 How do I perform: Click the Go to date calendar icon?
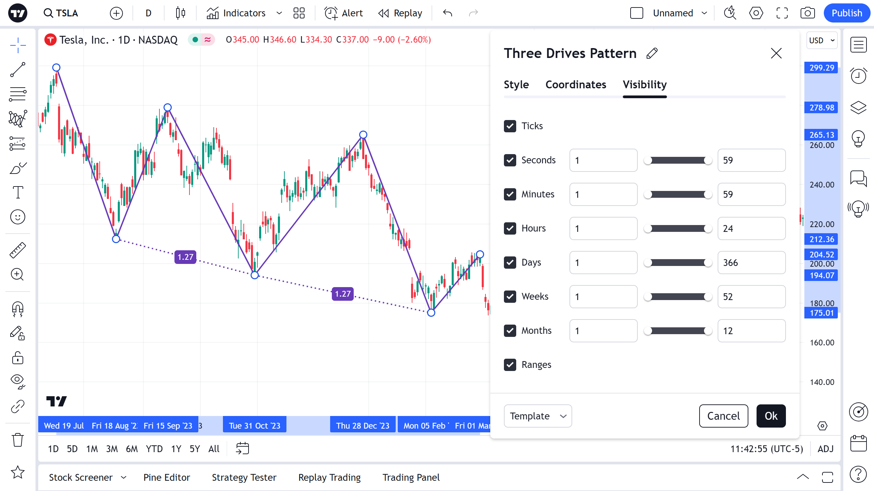point(242,449)
